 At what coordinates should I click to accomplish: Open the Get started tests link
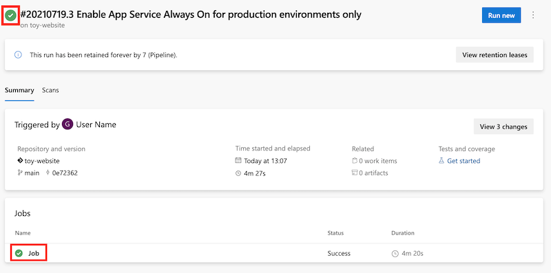(x=464, y=161)
